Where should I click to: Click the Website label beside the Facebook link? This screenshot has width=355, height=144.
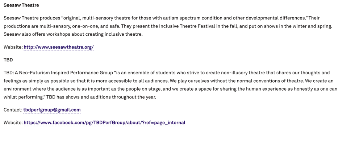[13, 123]
